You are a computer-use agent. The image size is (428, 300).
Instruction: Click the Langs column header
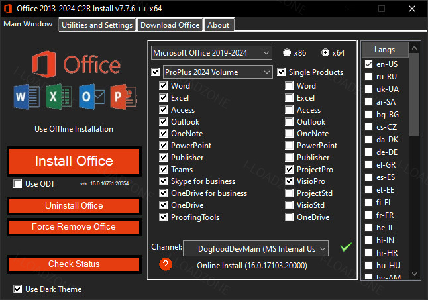coord(385,50)
